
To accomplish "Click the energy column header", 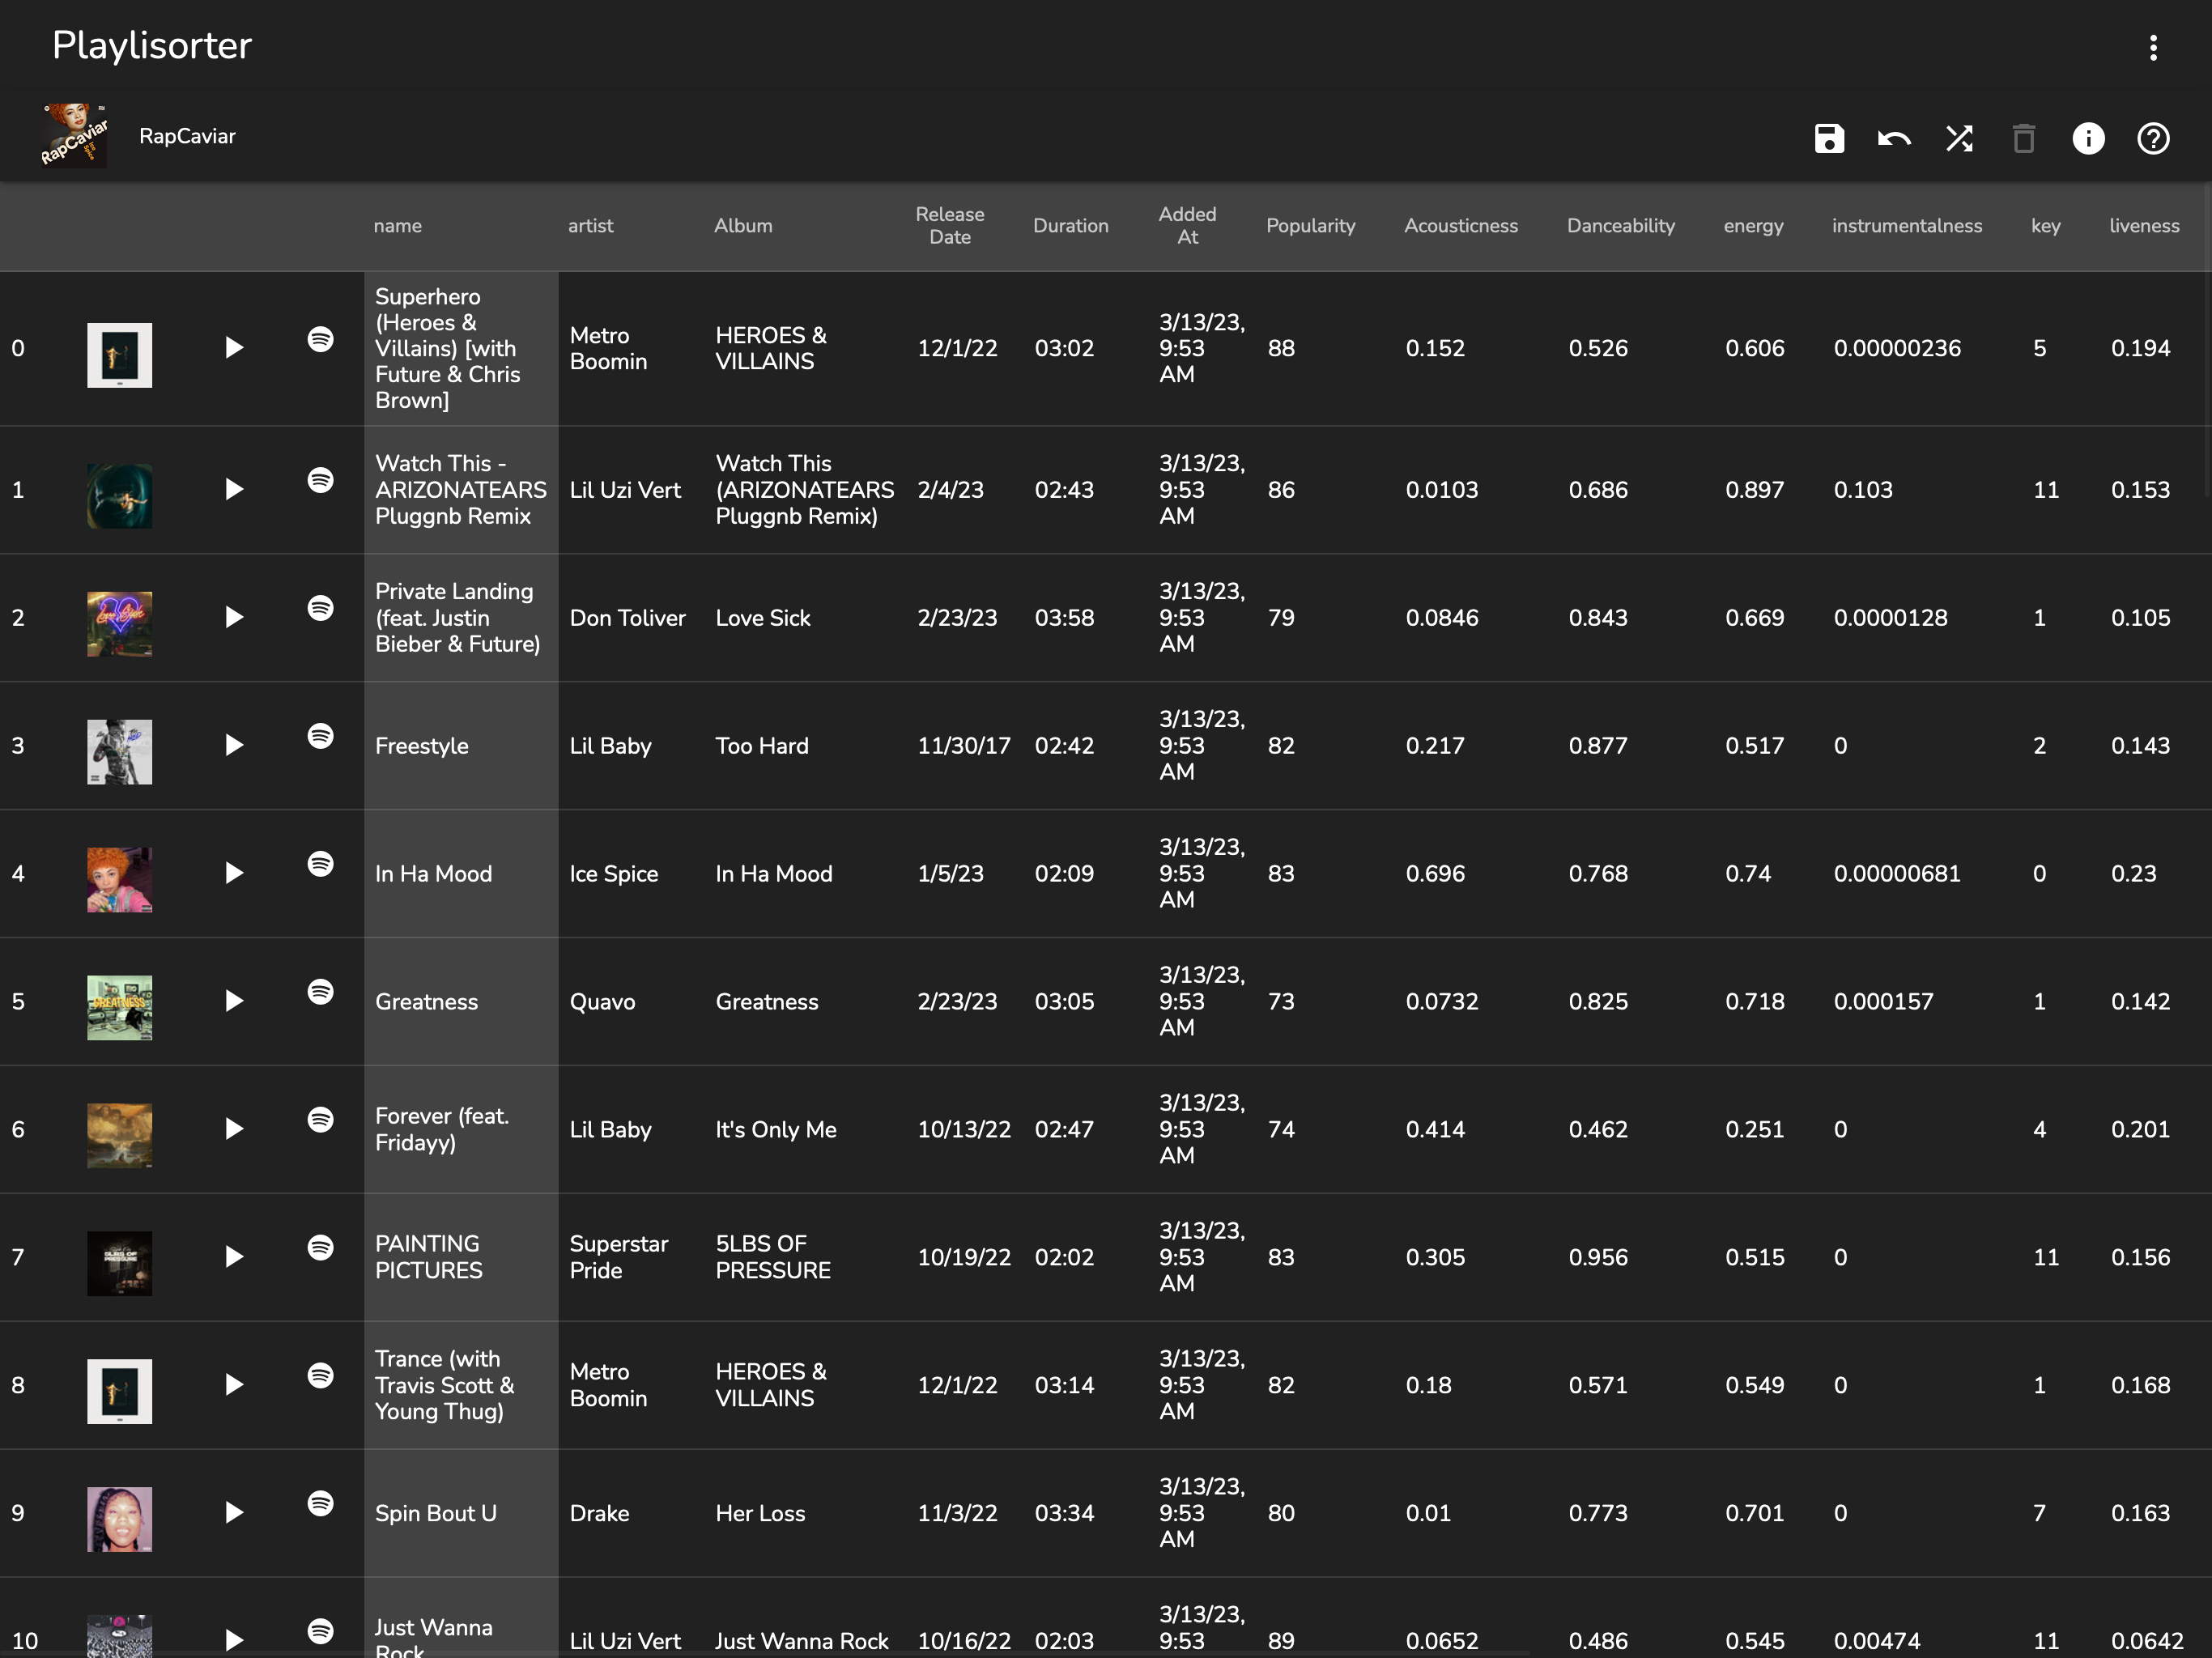I will click(1753, 226).
